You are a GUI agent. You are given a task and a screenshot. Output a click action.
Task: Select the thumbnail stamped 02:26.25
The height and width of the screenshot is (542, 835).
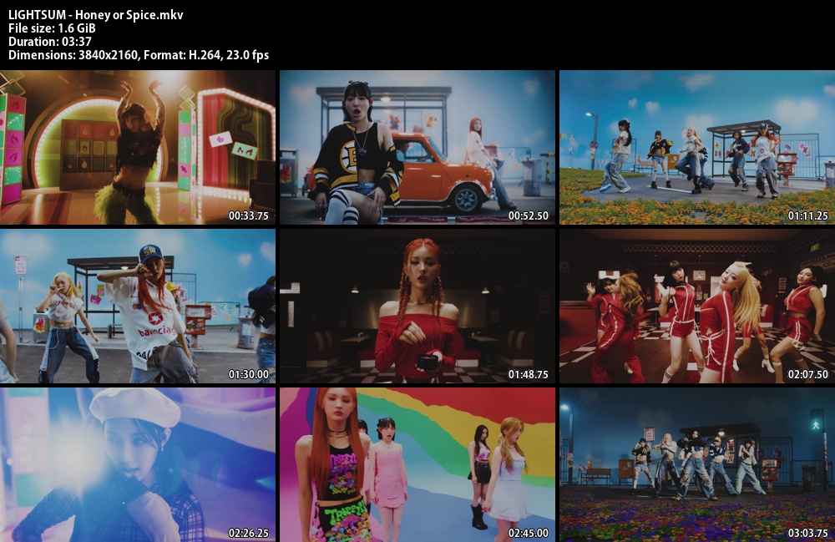click(x=138, y=465)
